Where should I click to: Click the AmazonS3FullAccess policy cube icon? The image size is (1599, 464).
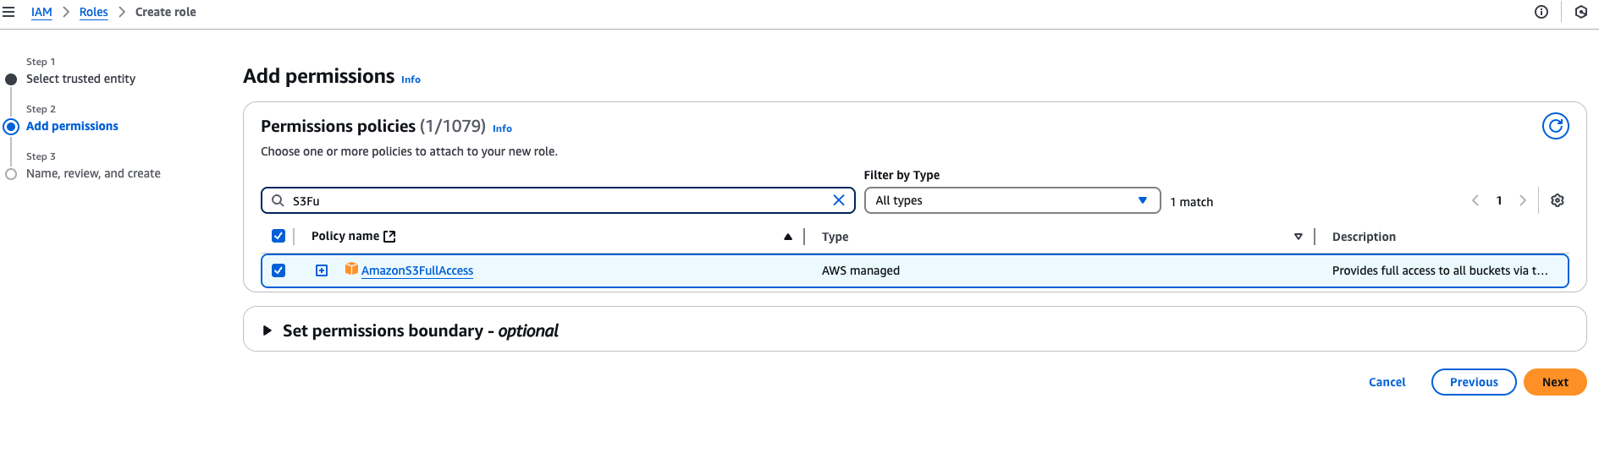351,269
